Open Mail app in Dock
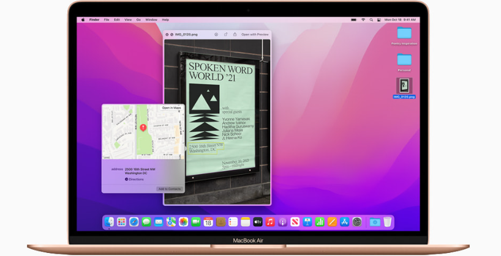This screenshot has height=256, width=501. (159, 222)
